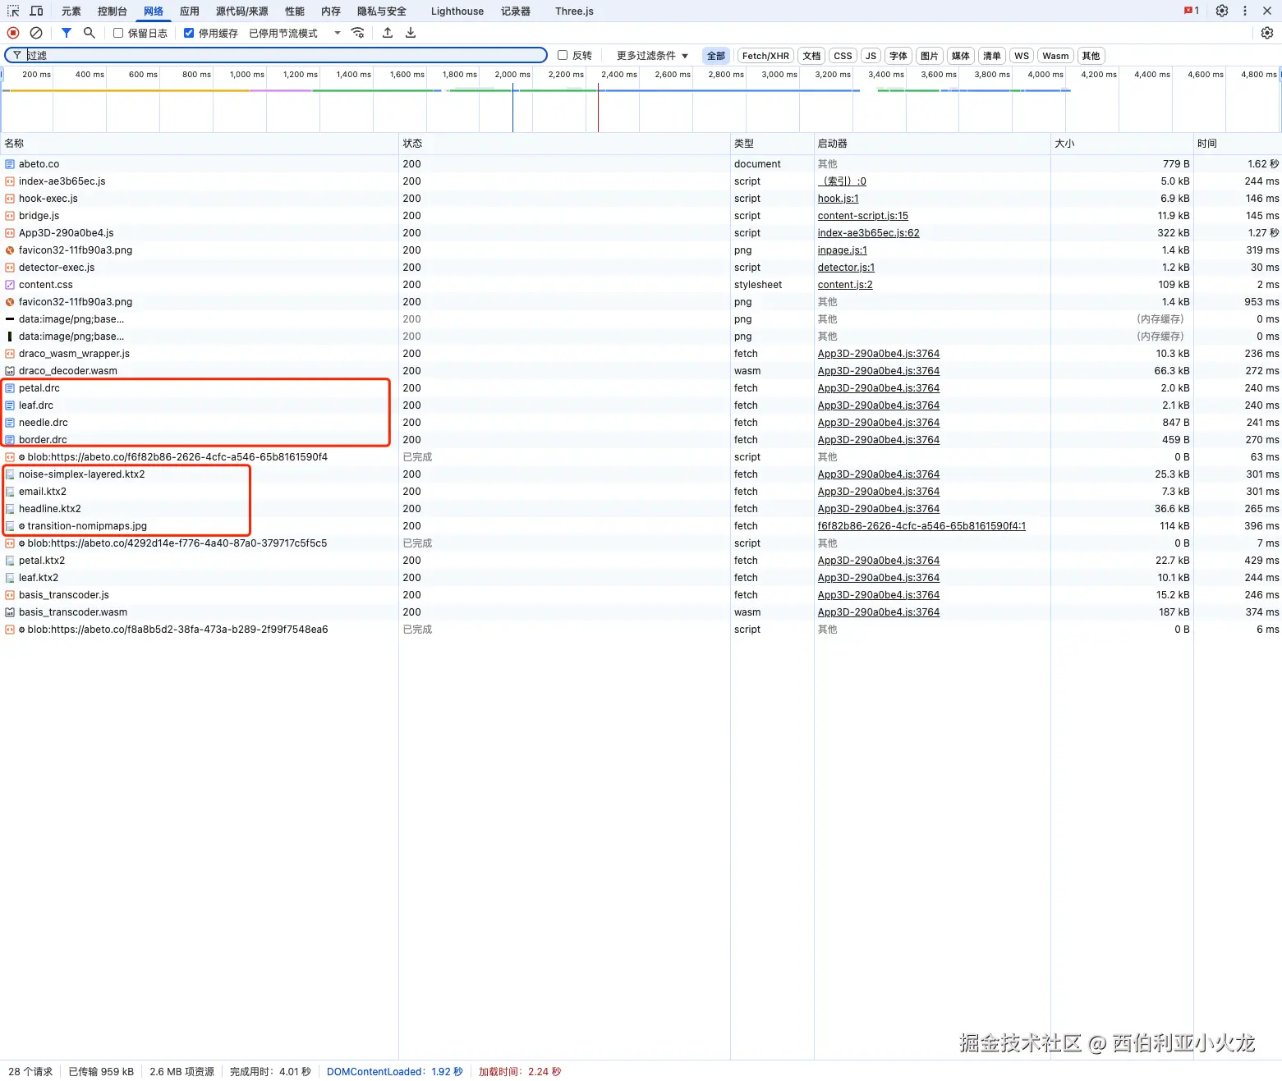Click the detector-exec.js script icon
1282x1081 pixels.
point(10,268)
